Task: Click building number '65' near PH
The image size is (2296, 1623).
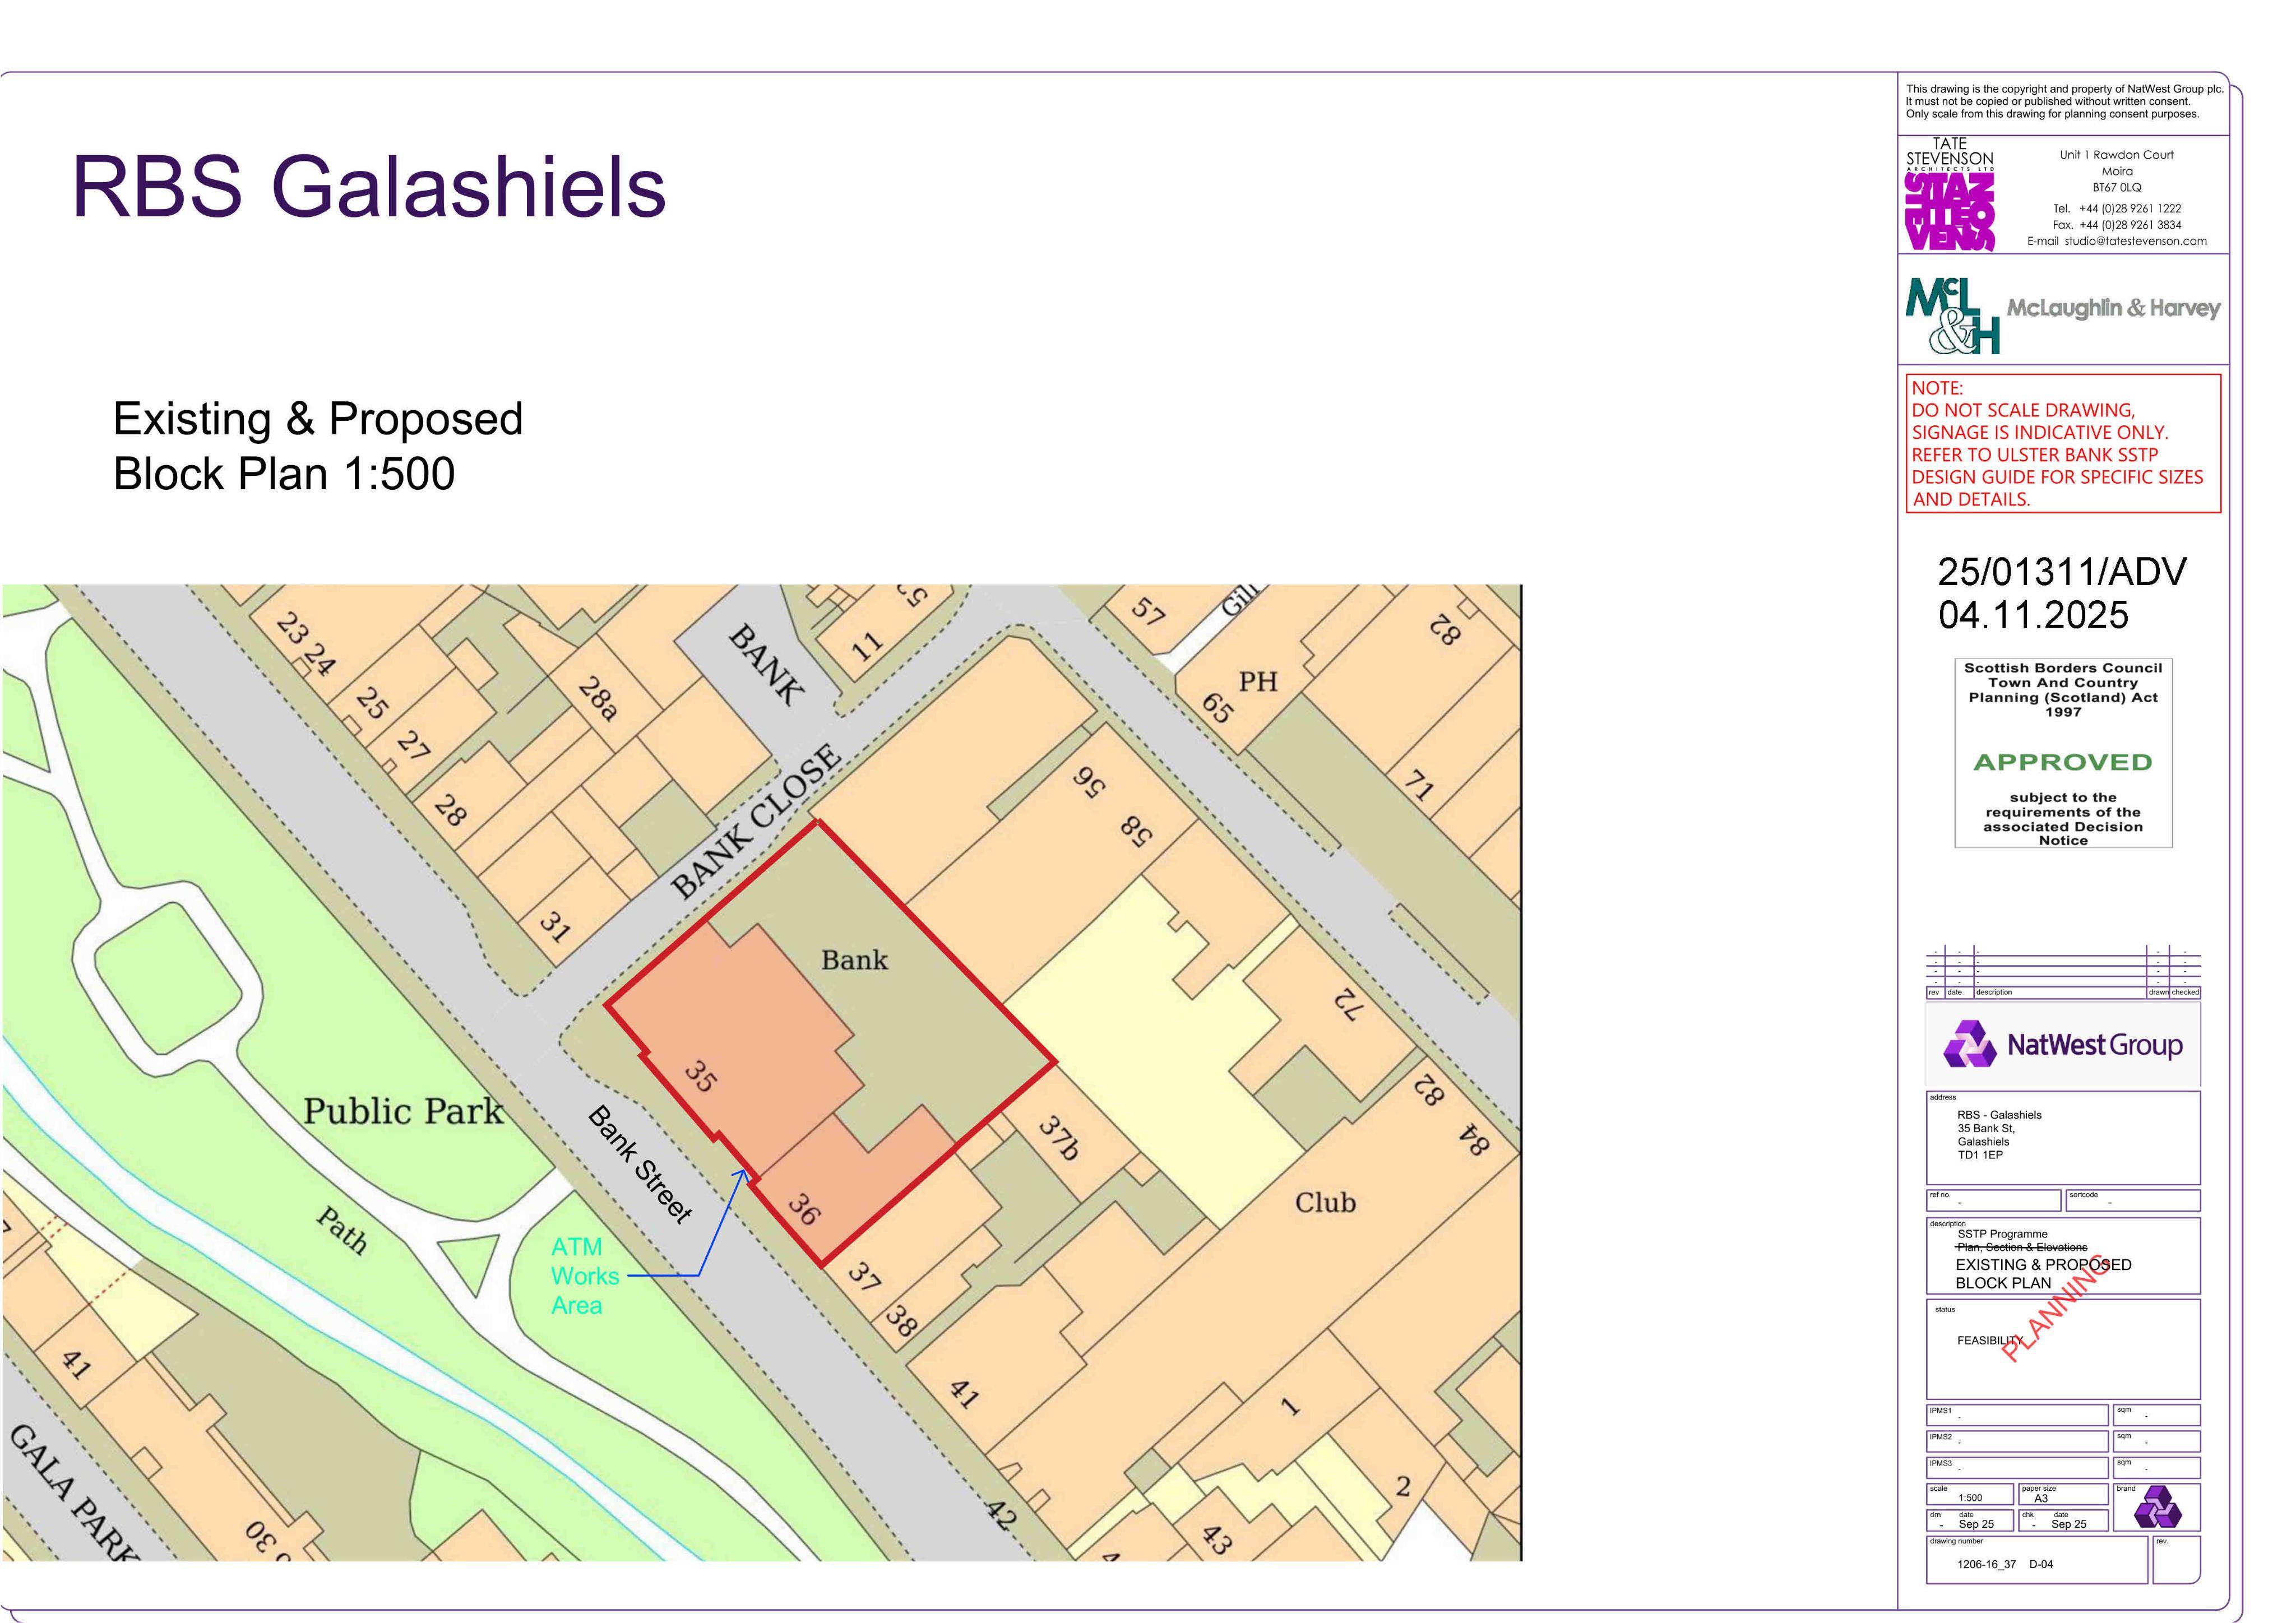Action: (1216, 708)
